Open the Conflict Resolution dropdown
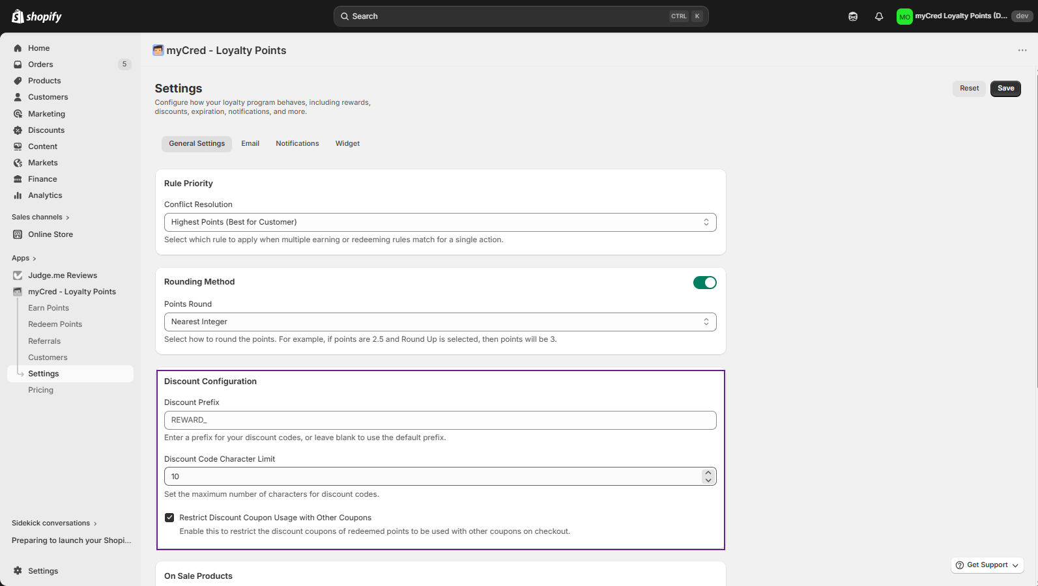Viewport: 1038px width, 586px height. tap(440, 222)
